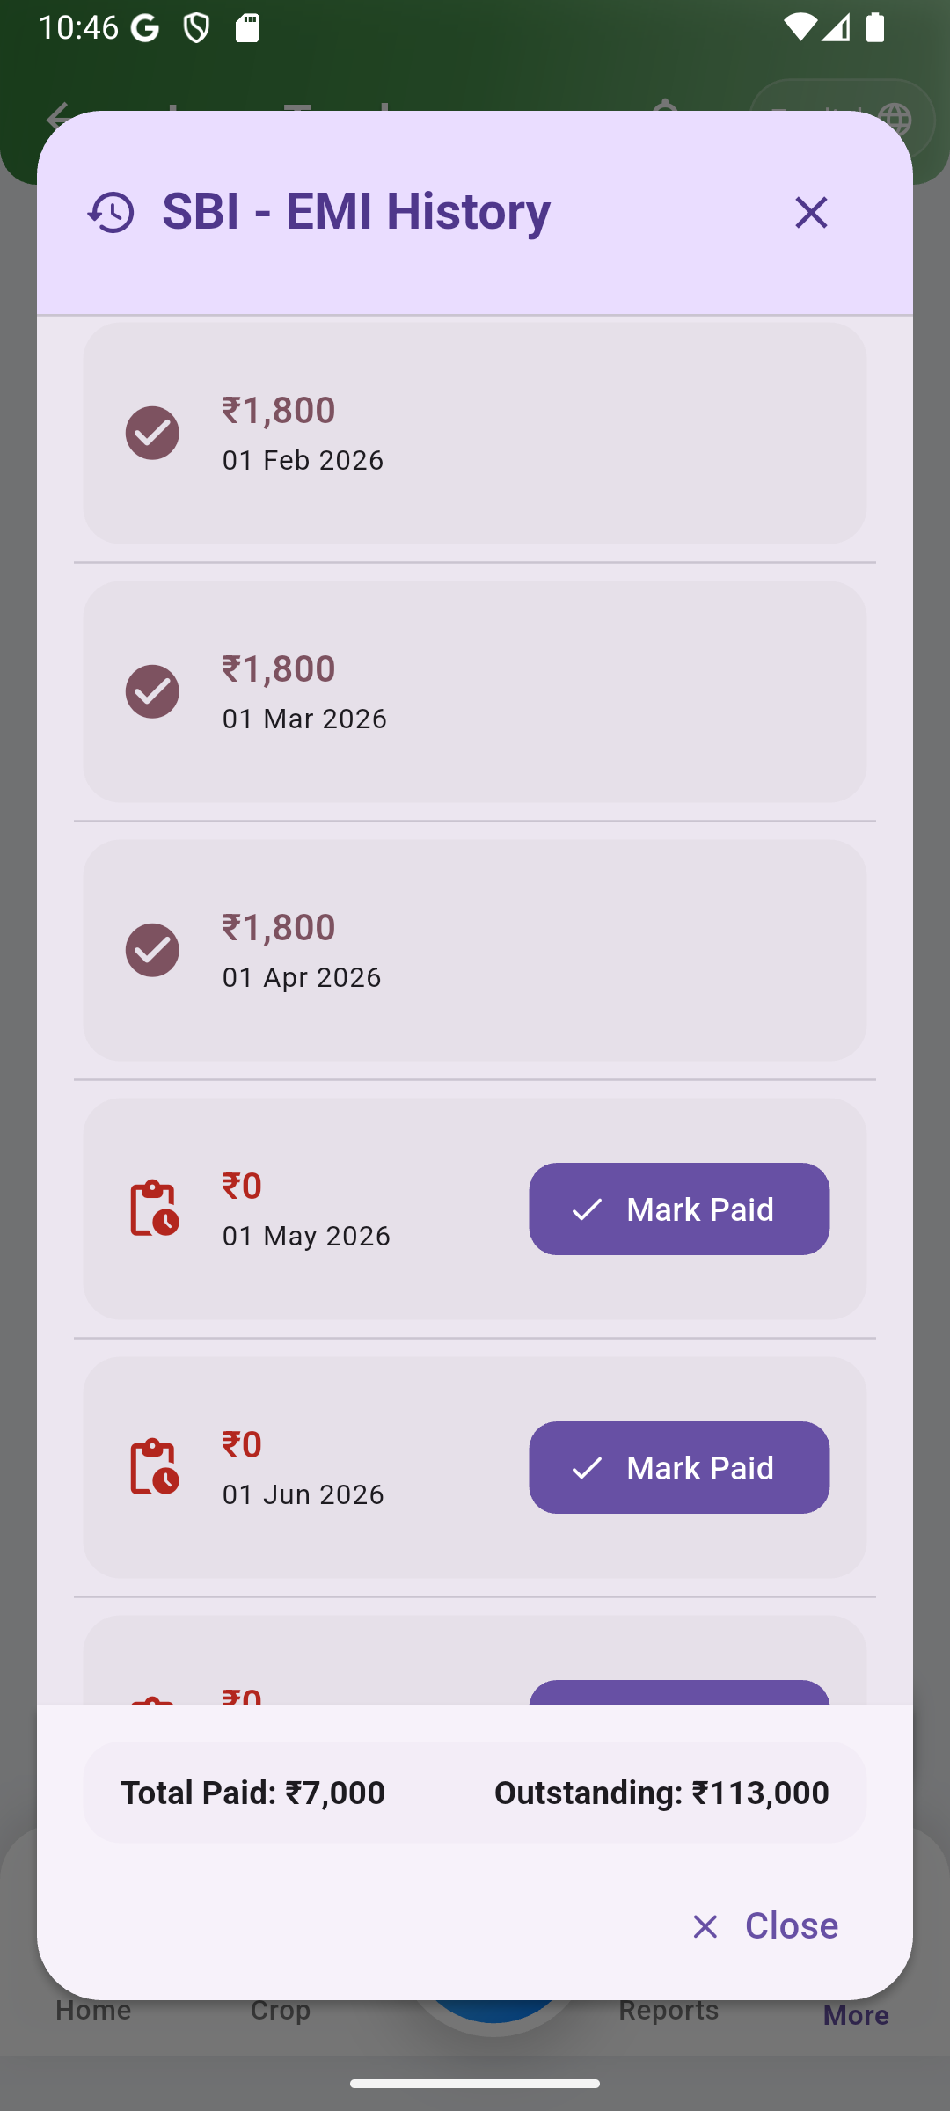950x2111 pixels.
Task: Click pending clipboard icon for 01 Jun 2026
Action: click(154, 1466)
